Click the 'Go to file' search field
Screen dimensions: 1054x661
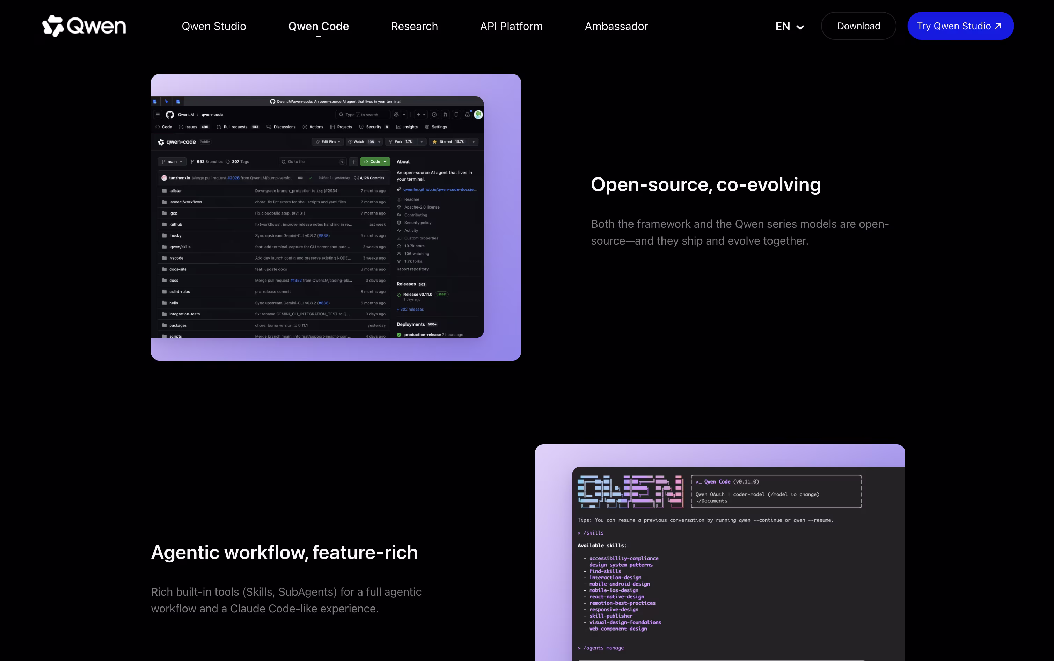coord(313,162)
